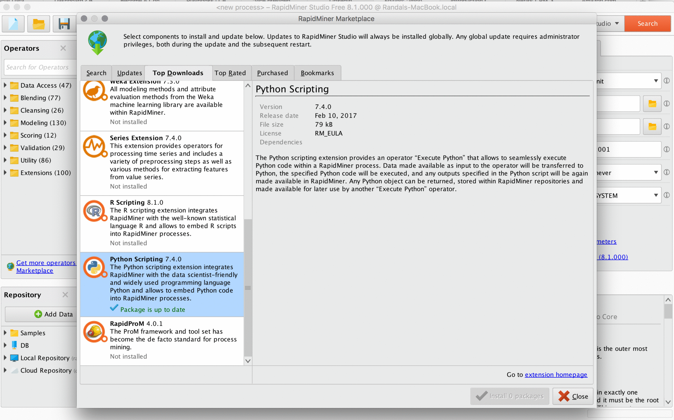The width and height of the screenshot is (674, 420).
Task: Expand the Validation operators group
Action: [x=5, y=148]
